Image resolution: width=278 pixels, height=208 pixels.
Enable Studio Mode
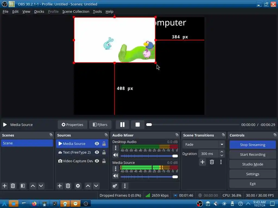pyautogui.click(x=253, y=164)
